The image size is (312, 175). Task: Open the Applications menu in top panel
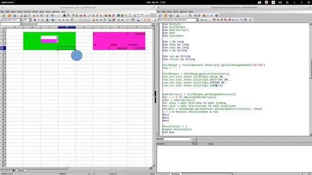8,2
